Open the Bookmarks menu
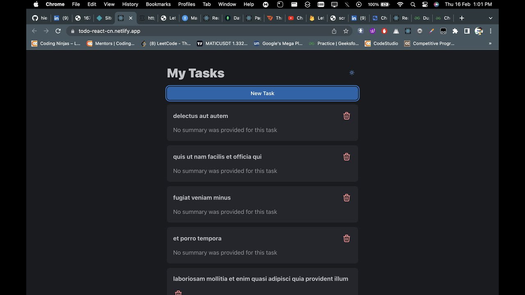 [x=158, y=4]
